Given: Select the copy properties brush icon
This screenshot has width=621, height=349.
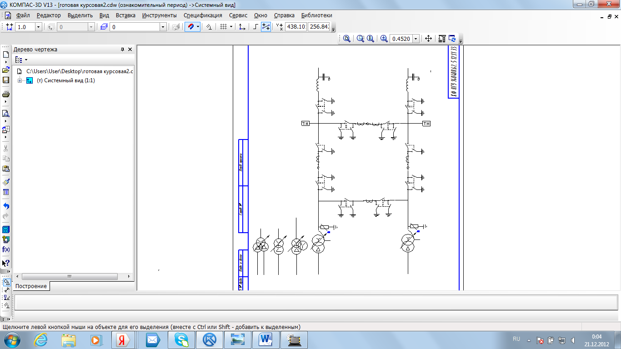Looking at the screenshot, I should pyautogui.click(x=6, y=182).
